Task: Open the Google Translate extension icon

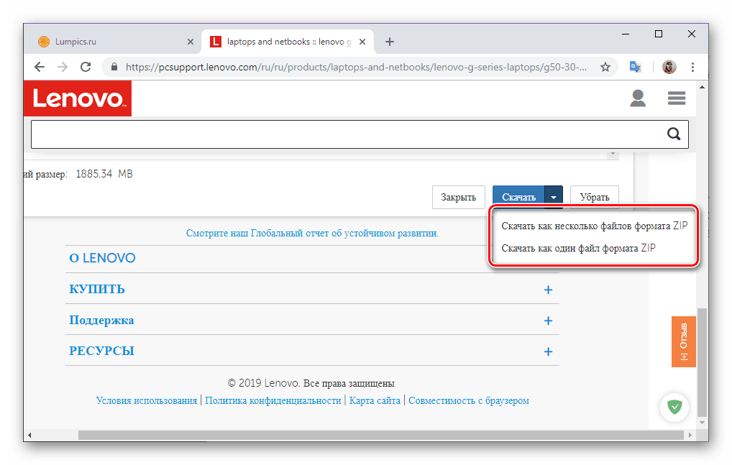Action: point(635,67)
